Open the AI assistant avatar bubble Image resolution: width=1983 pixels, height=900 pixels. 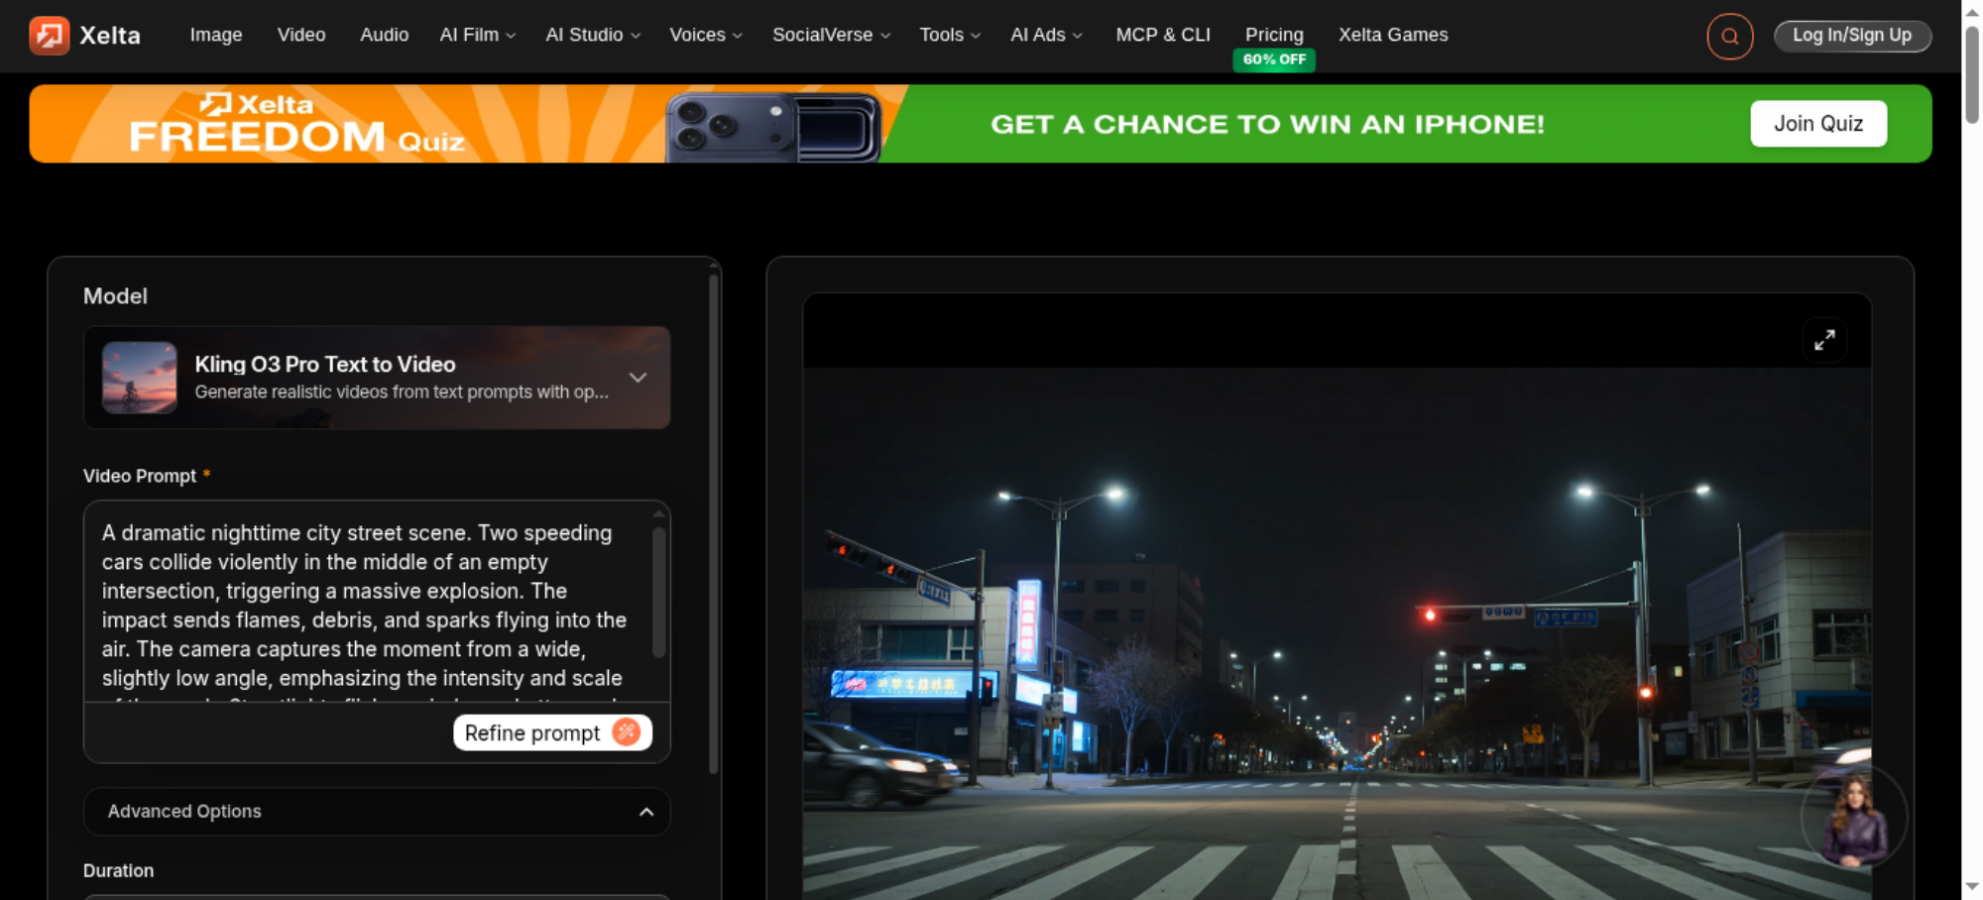(x=1853, y=819)
